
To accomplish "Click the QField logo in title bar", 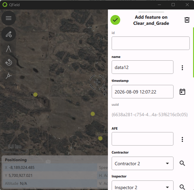I will [5, 5].
